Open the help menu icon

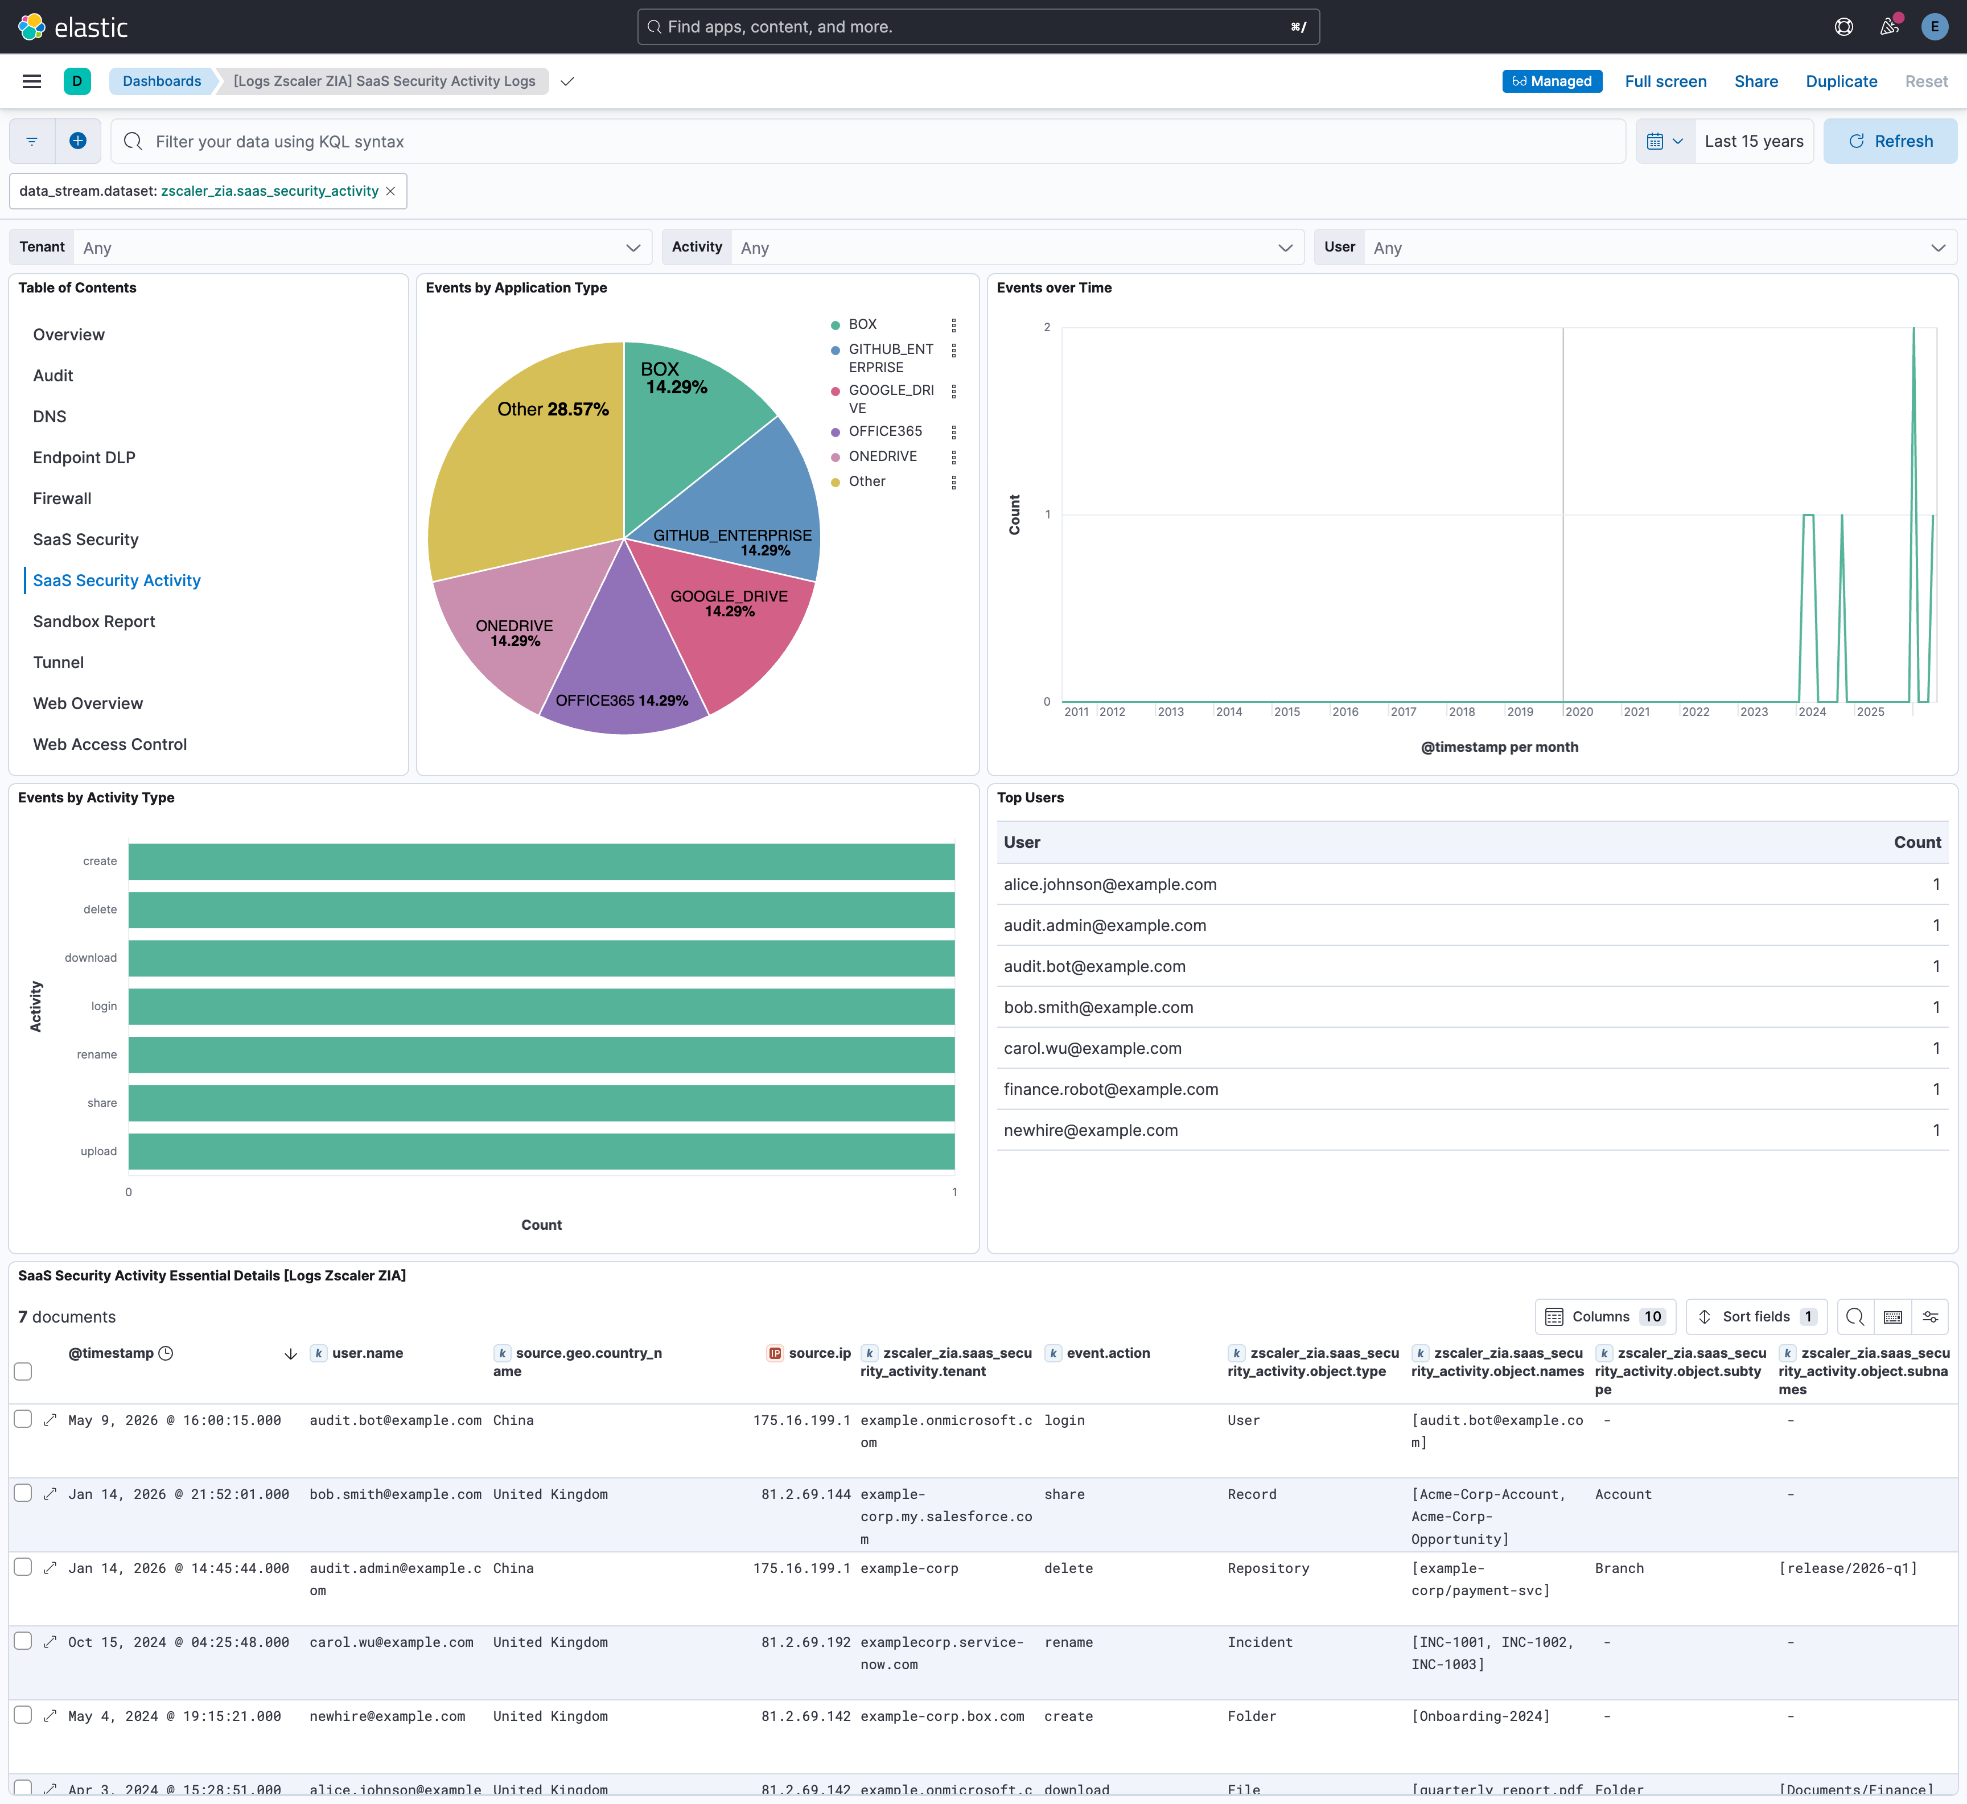point(1843,26)
